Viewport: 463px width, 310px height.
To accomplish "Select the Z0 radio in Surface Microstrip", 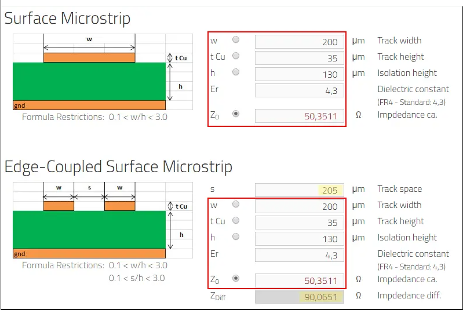I will click(x=236, y=114).
